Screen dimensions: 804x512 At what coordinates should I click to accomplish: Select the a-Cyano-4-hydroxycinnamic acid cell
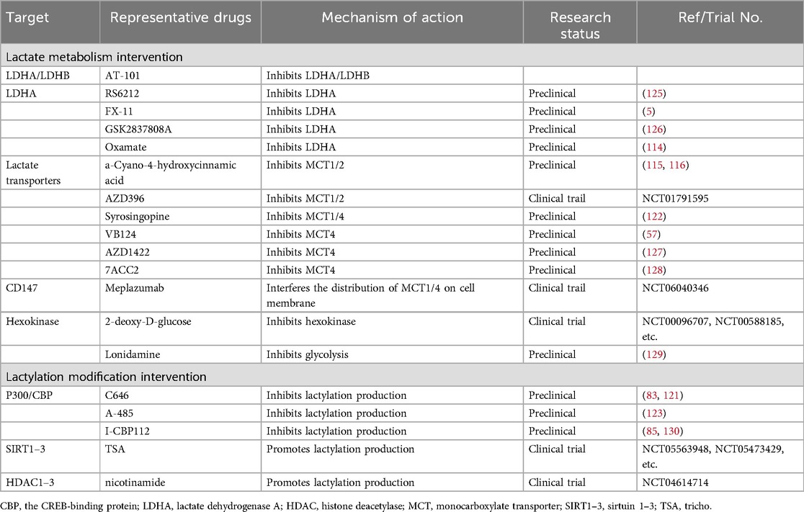181,173
